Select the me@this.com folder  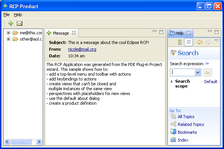click(27, 33)
